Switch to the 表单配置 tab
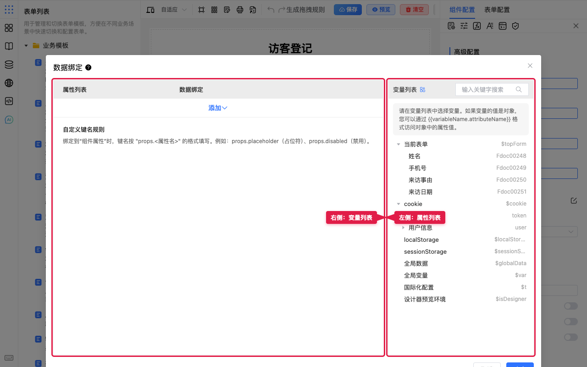 point(497,10)
